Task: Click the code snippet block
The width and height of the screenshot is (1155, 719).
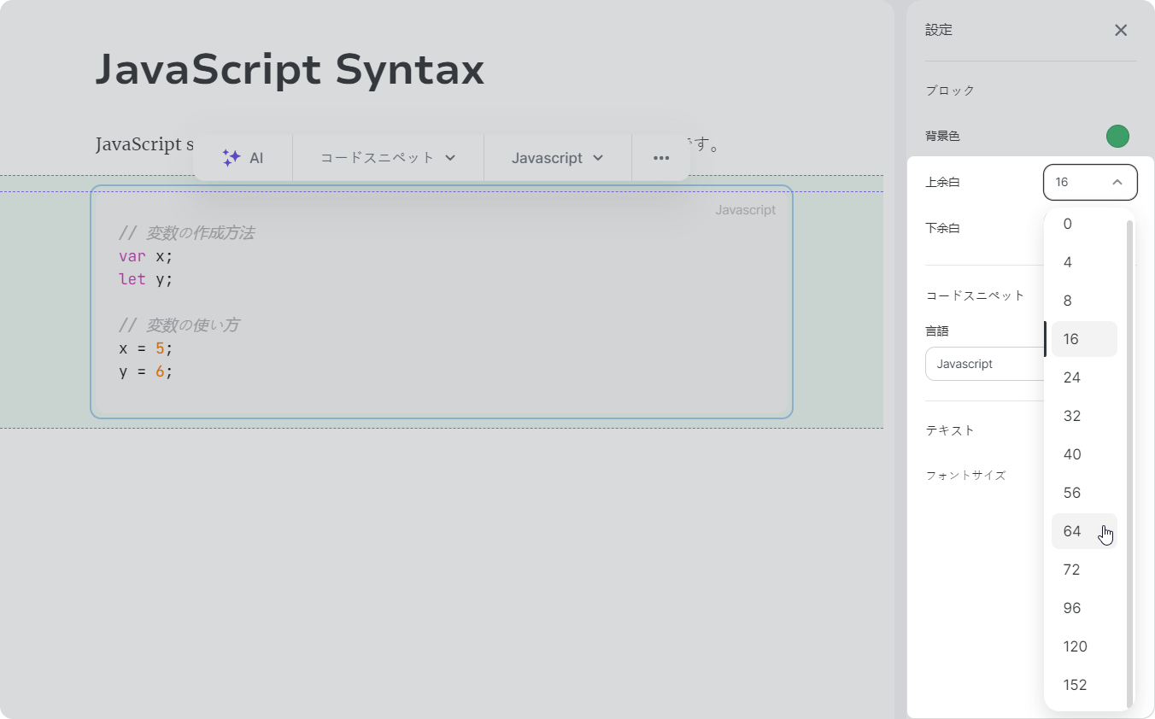Action: click(x=442, y=301)
